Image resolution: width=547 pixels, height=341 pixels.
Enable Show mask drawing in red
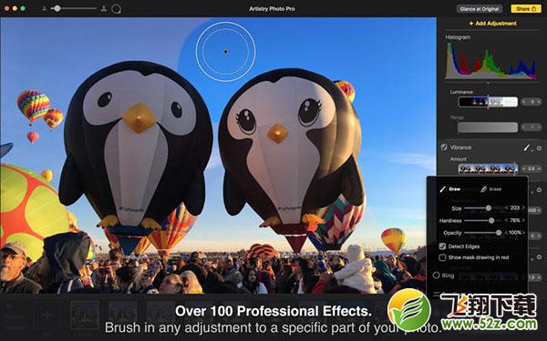pyautogui.click(x=443, y=257)
